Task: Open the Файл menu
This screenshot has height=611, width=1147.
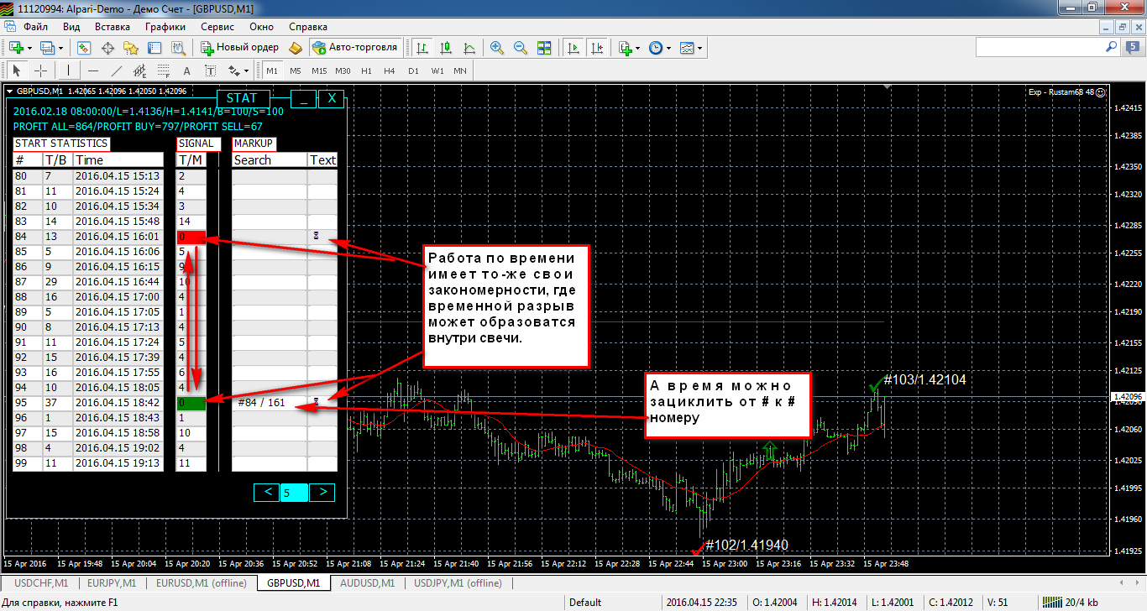Action: tap(35, 26)
